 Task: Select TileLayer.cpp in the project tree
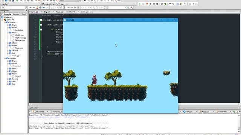click(x=20, y=40)
